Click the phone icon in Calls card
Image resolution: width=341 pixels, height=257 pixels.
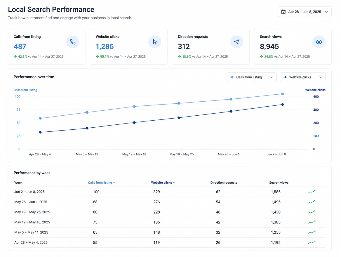[73, 42]
